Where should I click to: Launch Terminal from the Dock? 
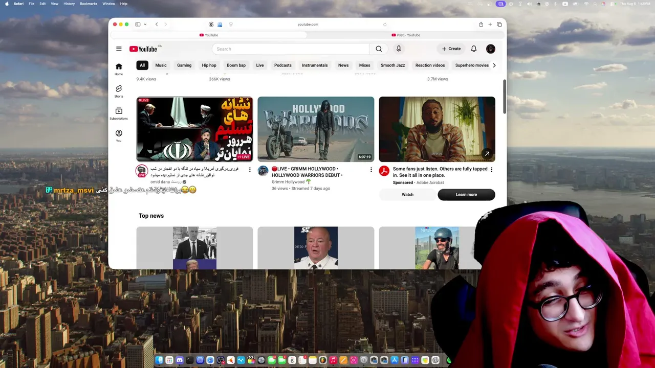pos(190,360)
